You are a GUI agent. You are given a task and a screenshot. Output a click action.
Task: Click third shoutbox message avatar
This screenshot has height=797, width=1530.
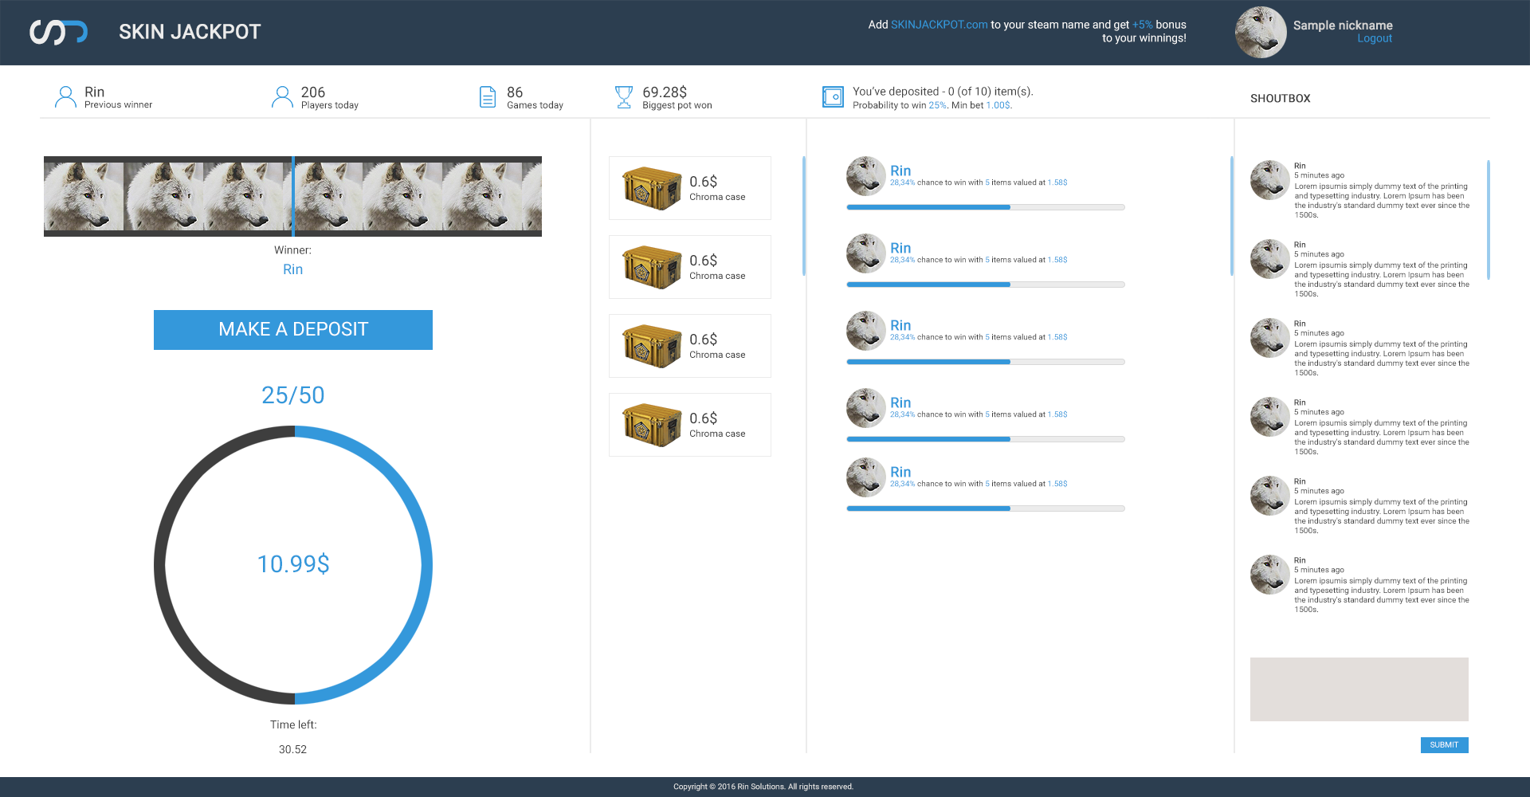(x=1270, y=338)
